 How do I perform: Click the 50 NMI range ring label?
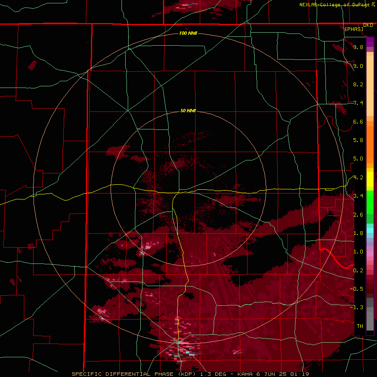click(188, 111)
